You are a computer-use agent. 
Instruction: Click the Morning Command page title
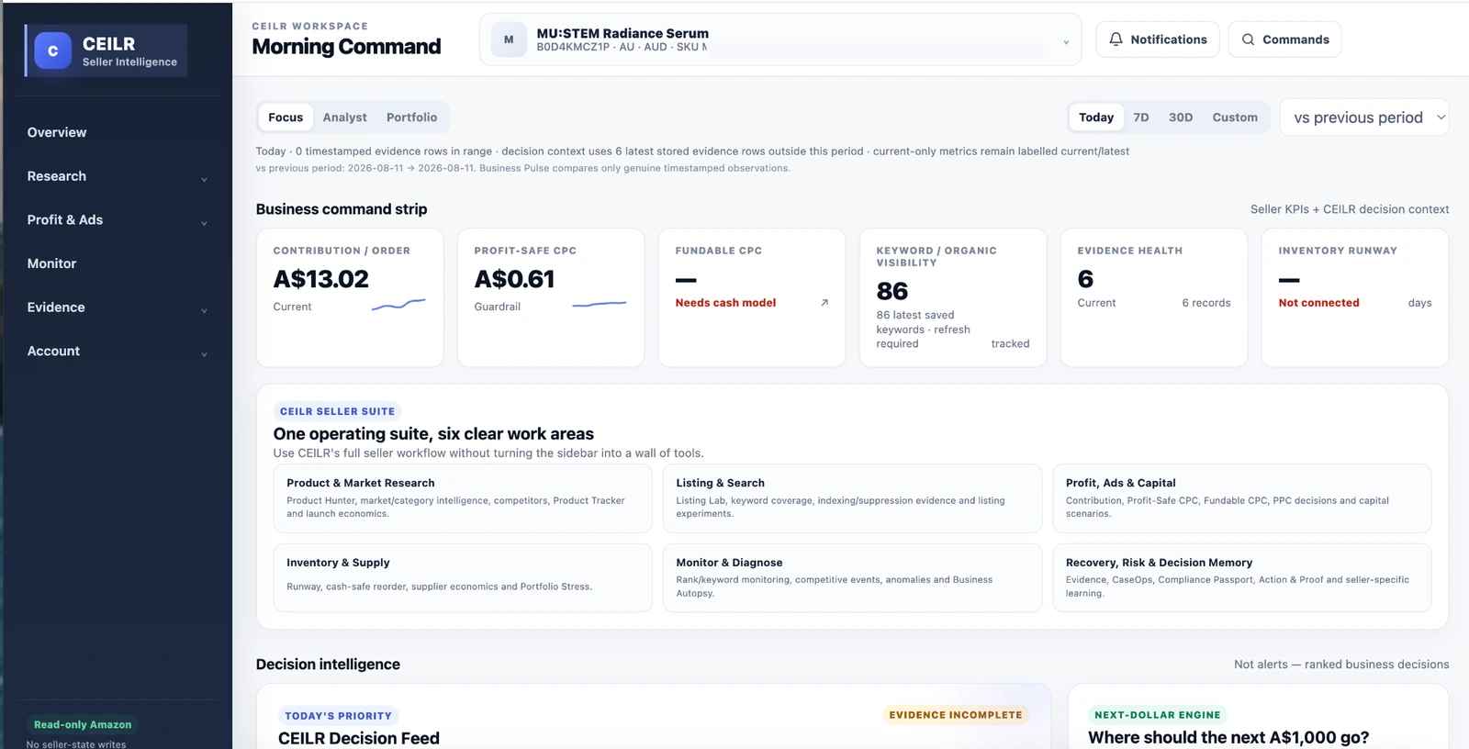point(346,47)
